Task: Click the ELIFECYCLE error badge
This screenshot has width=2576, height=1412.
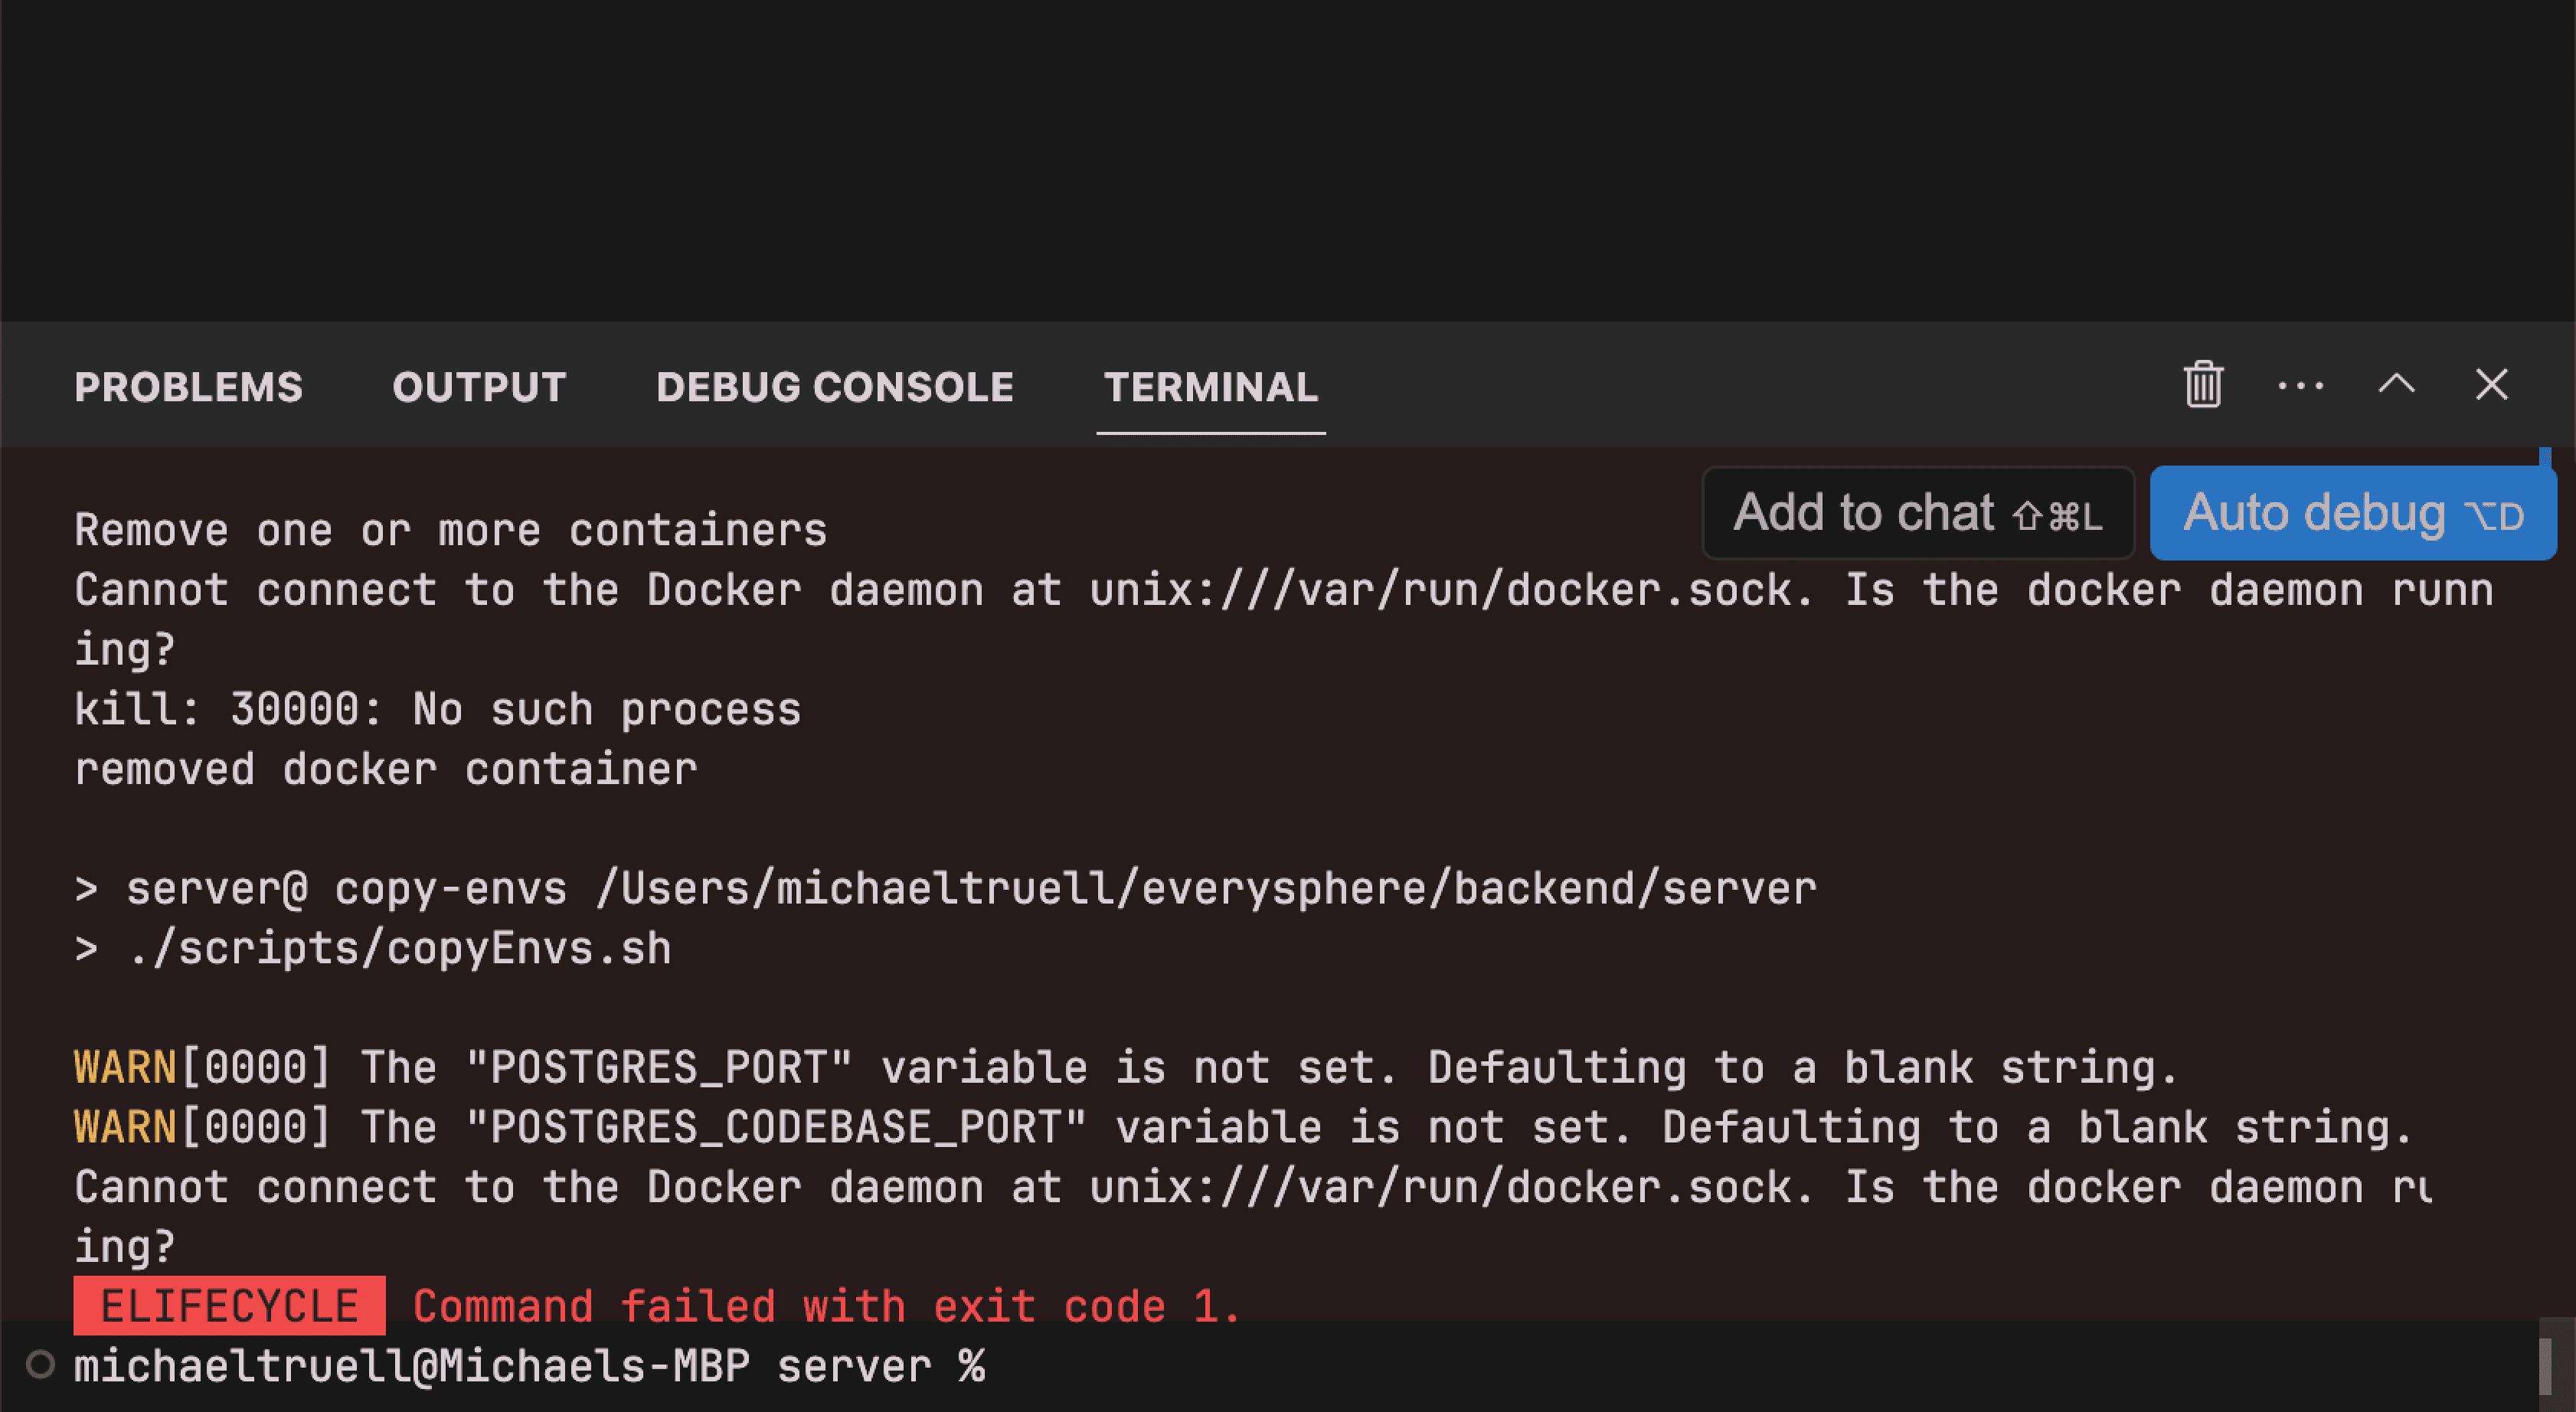Action: tap(201, 1306)
